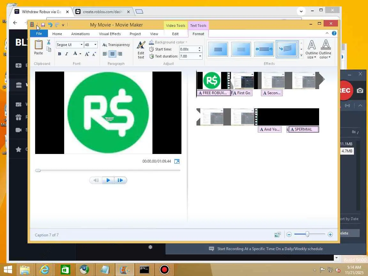Select the highlighted fly-in text effect
368x276 pixels.
[x=287, y=49]
